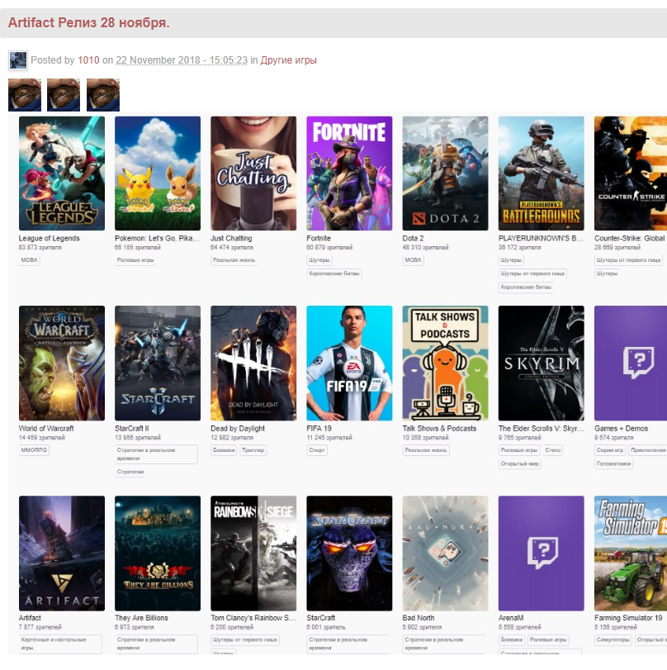The width and height of the screenshot is (667, 670).
Task: Select 'Головоломки' tag under Games + Demos
Action: tap(613, 463)
